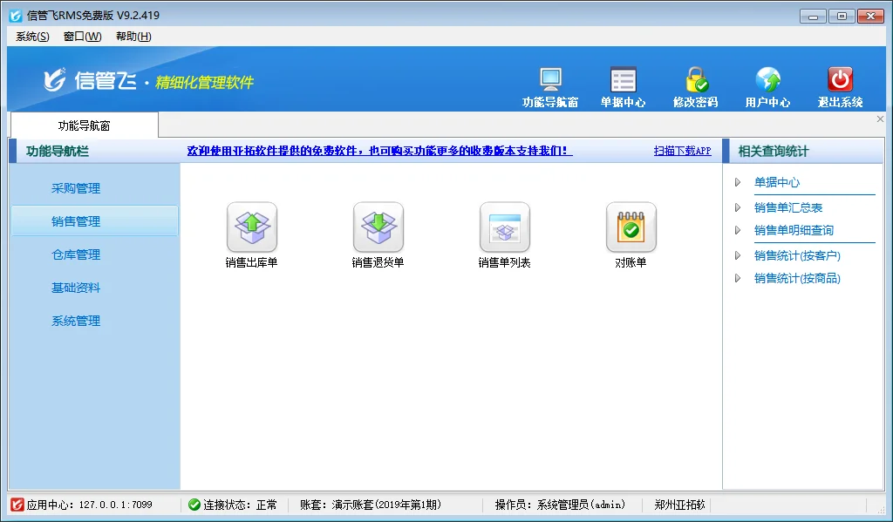Click the green 连接状态 check icon
The width and height of the screenshot is (893, 522).
click(194, 505)
